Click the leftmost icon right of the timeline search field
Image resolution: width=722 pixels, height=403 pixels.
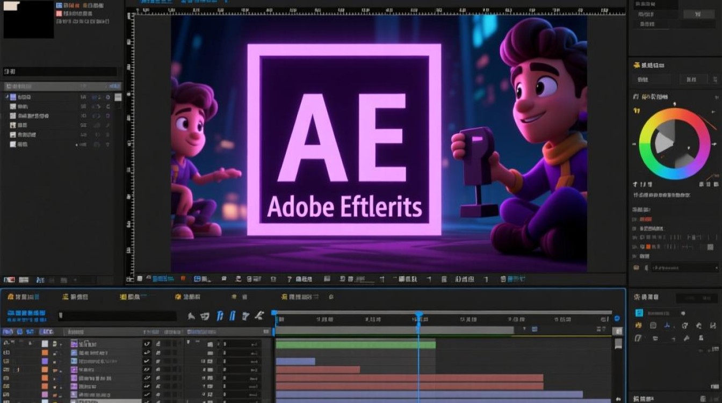click(x=191, y=316)
